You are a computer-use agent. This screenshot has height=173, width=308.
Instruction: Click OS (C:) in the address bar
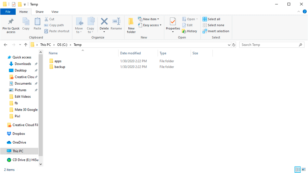point(62,45)
